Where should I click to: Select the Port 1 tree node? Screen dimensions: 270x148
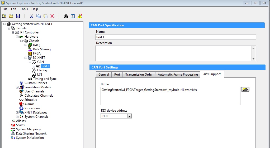pos(45,66)
